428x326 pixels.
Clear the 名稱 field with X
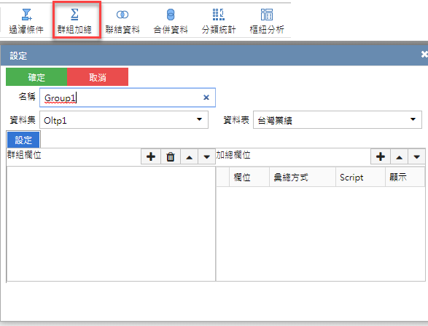[206, 98]
